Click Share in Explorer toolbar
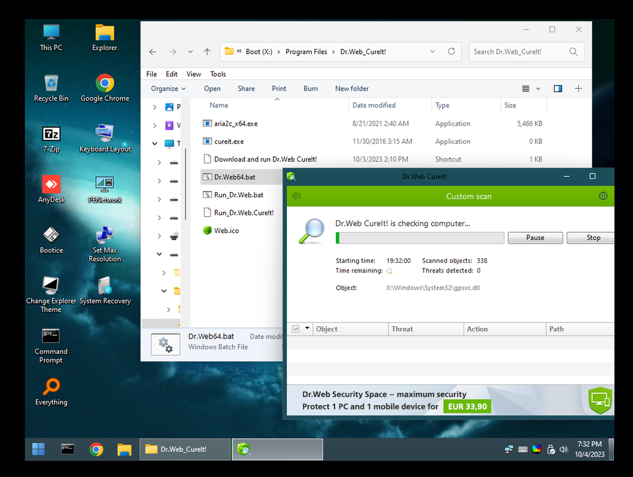Screen dimensions: 633x477 (246, 88)
